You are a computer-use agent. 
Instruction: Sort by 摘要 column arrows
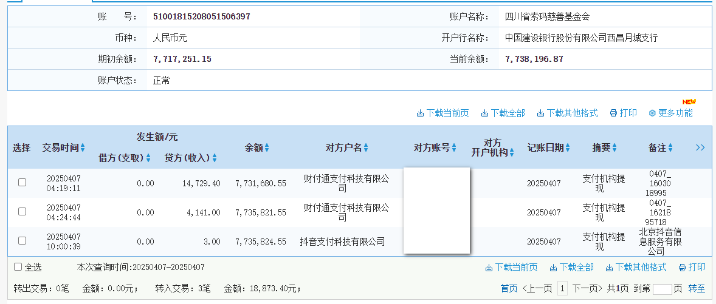614,147
